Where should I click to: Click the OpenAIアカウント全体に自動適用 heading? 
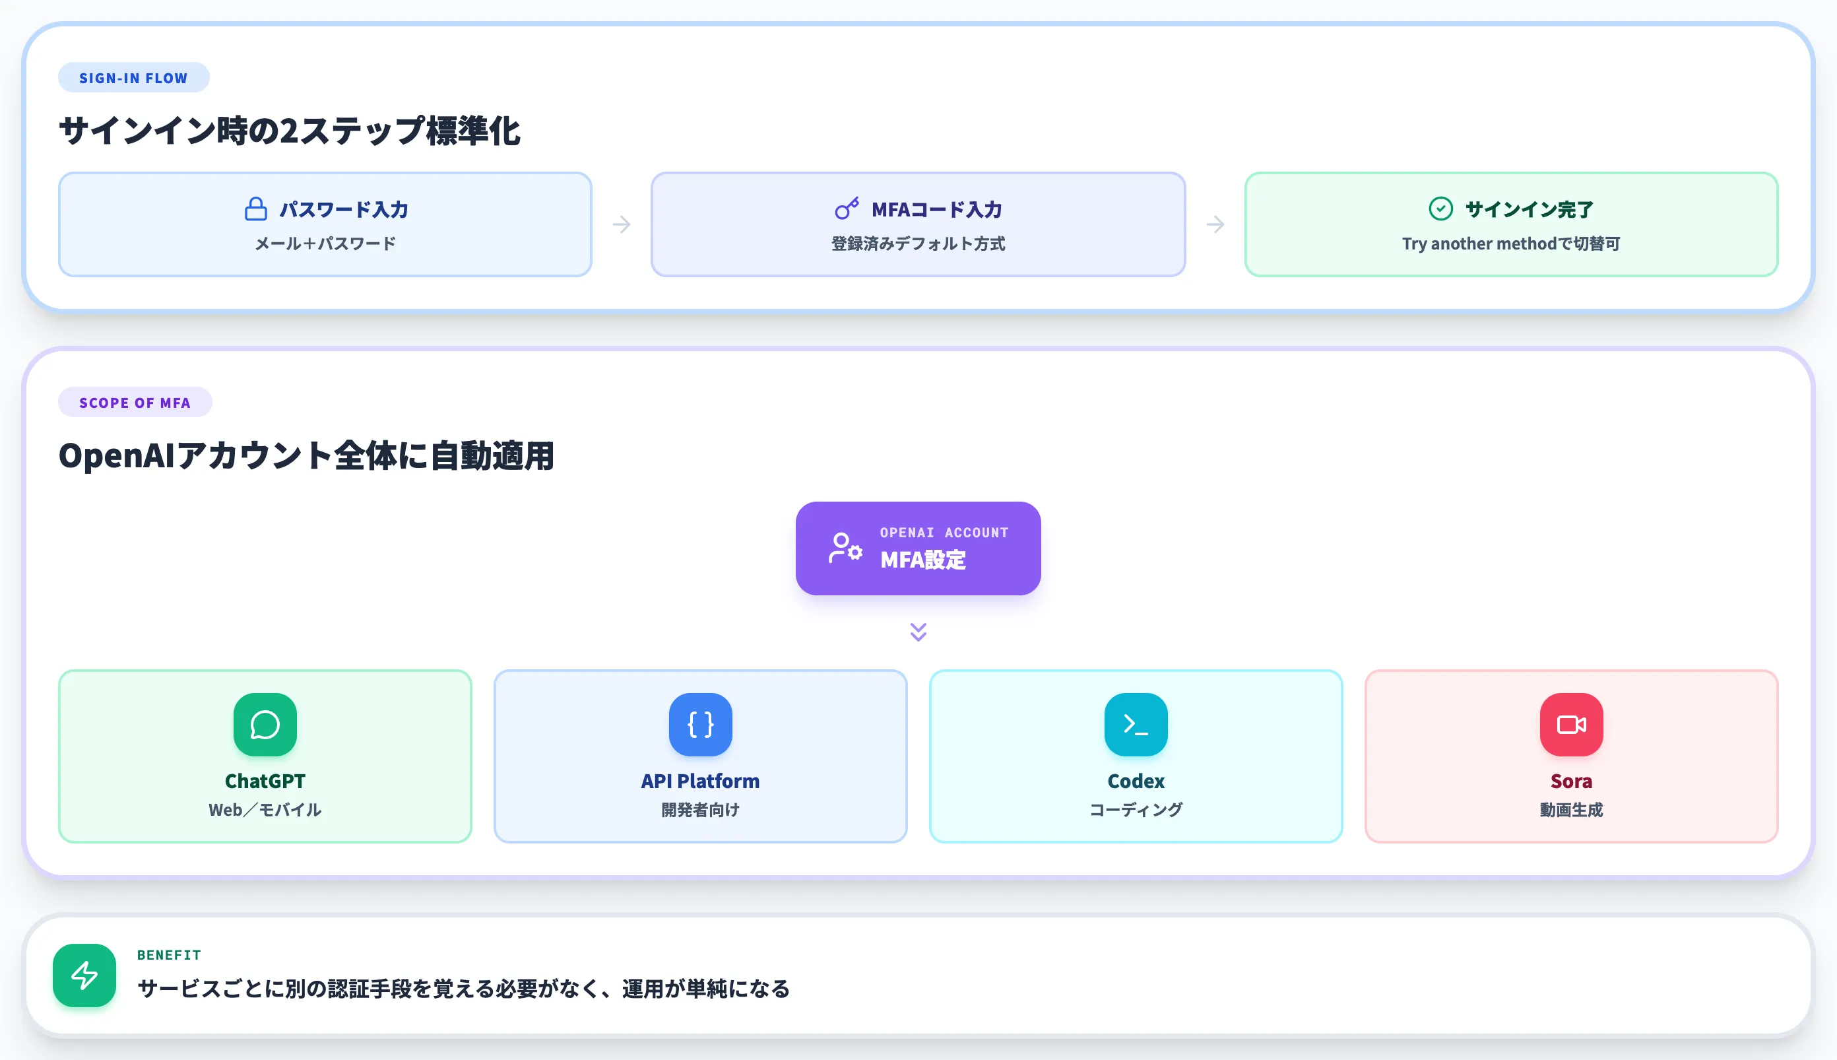(306, 455)
